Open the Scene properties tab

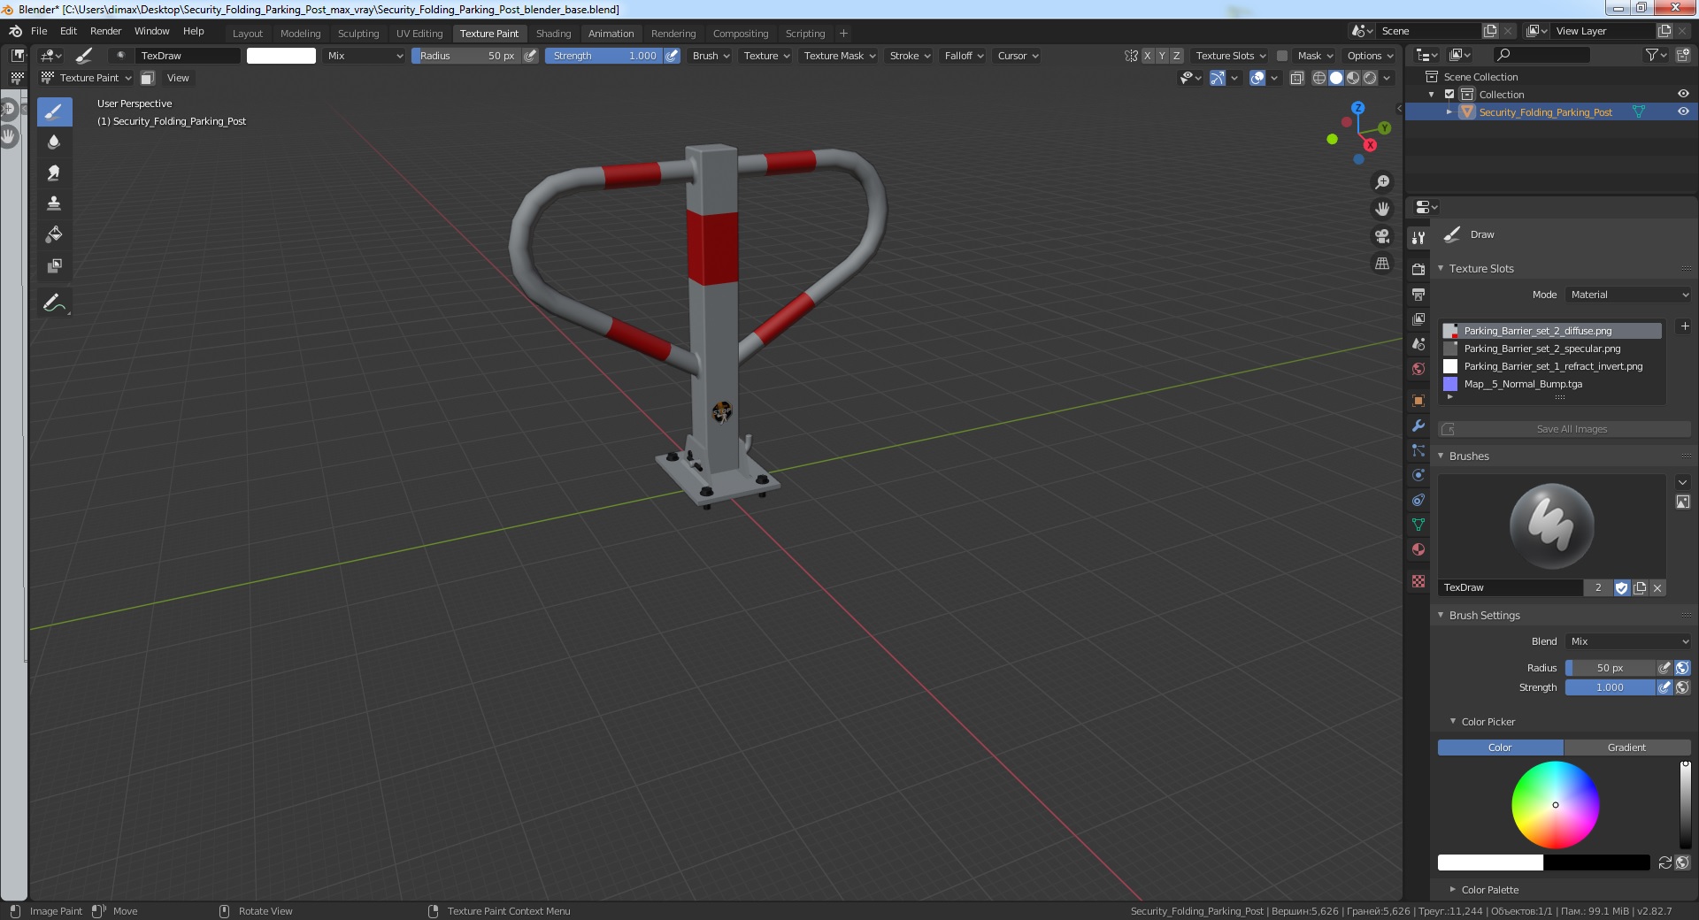[x=1418, y=343]
